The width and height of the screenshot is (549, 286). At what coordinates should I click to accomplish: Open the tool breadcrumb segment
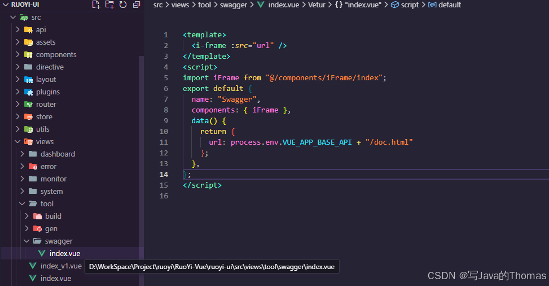tap(204, 5)
